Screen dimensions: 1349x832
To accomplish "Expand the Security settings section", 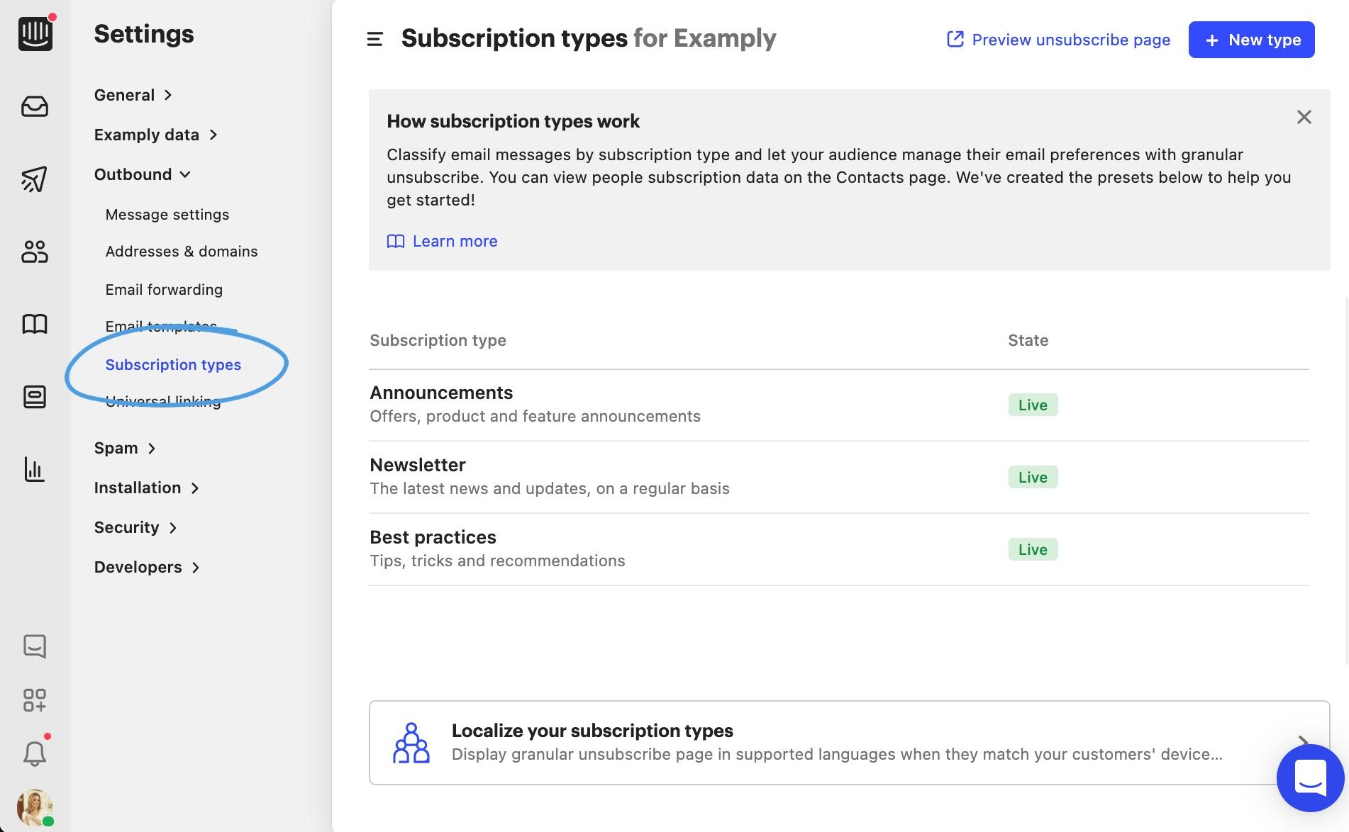I will coord(135,527).
